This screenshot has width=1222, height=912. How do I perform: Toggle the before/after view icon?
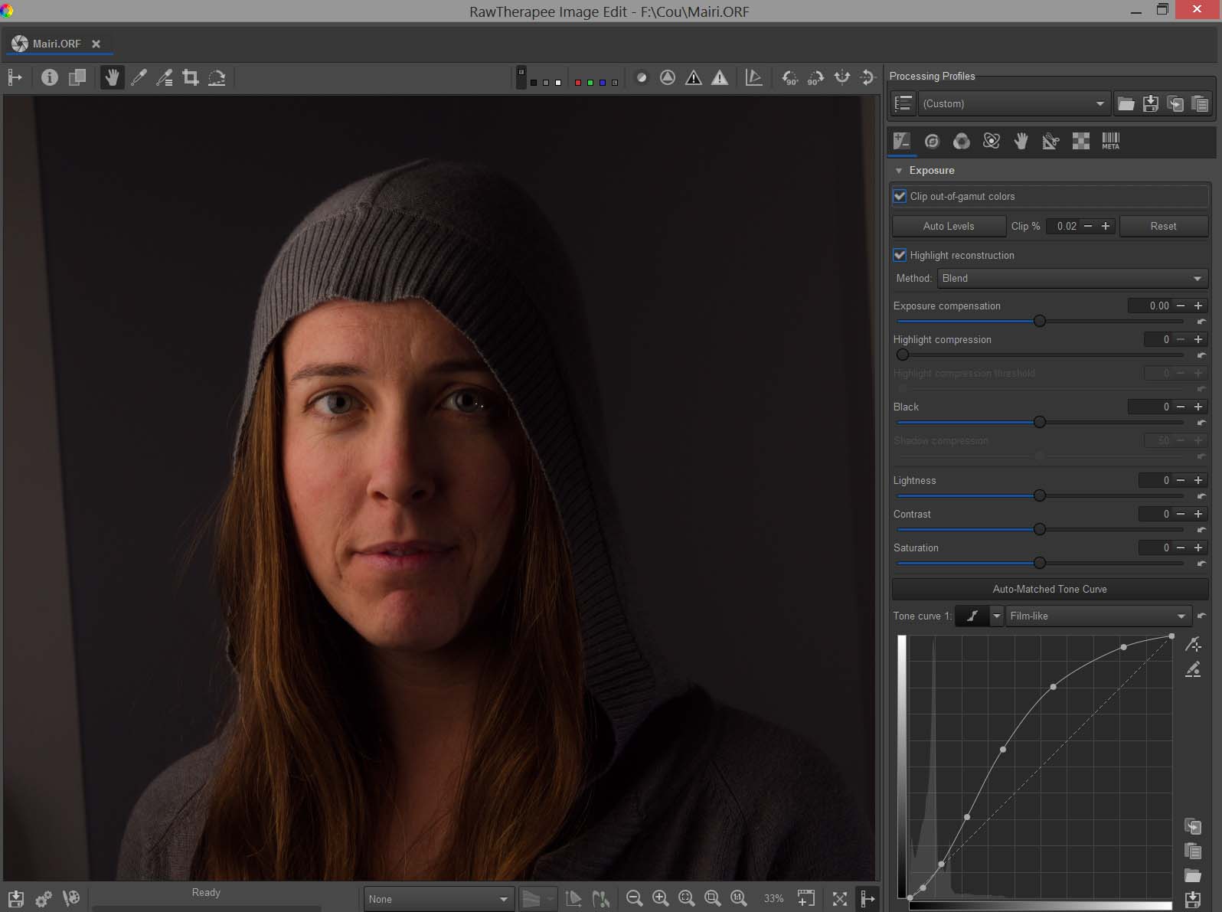pos(77,77)
